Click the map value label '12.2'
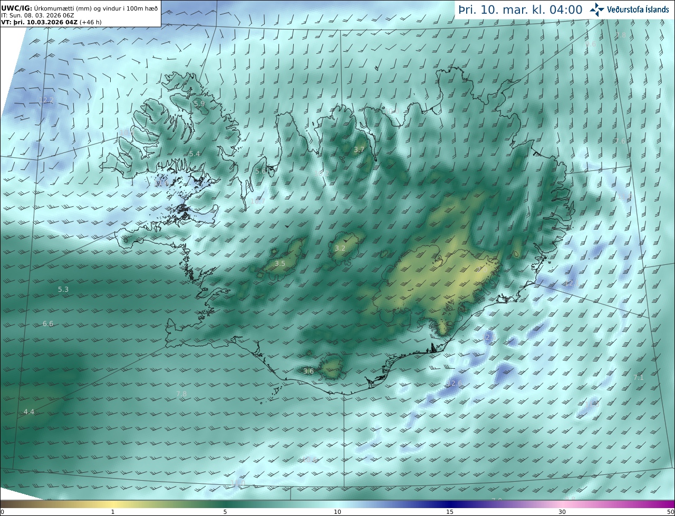675x516 pixels. pyautogui.click(x=46, y=100)
